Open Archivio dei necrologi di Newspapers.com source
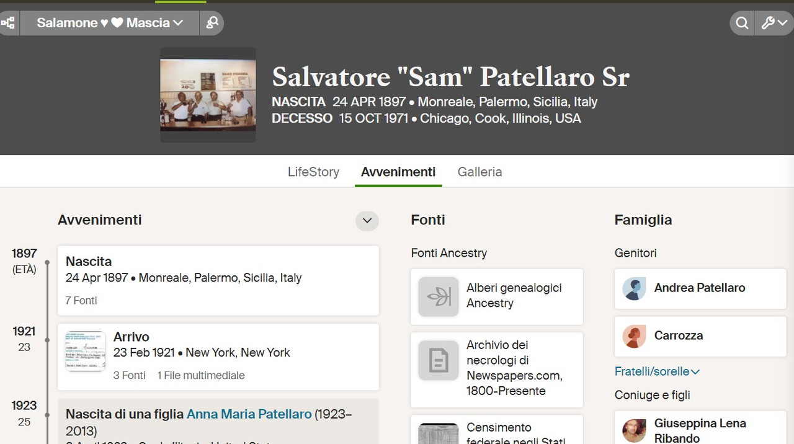This screenshot has height=444, width=794. tap(497, 370)
